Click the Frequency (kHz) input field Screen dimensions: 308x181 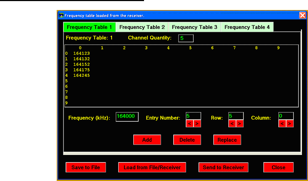tap(127, 117)
